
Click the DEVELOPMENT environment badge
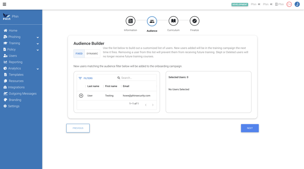(x=239, y=4)
